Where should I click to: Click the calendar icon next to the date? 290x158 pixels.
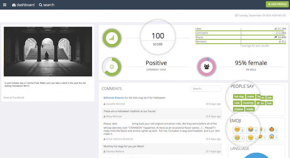coord(236,15)
